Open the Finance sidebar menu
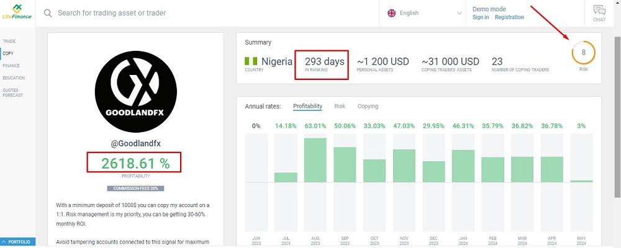 click(x=11, y=66)
